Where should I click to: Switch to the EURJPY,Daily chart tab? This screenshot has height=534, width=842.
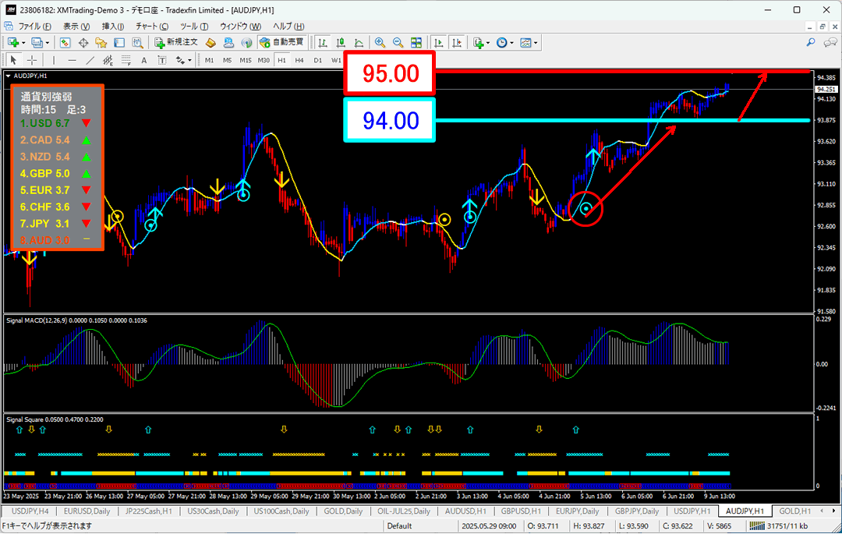tap(577, 511)
